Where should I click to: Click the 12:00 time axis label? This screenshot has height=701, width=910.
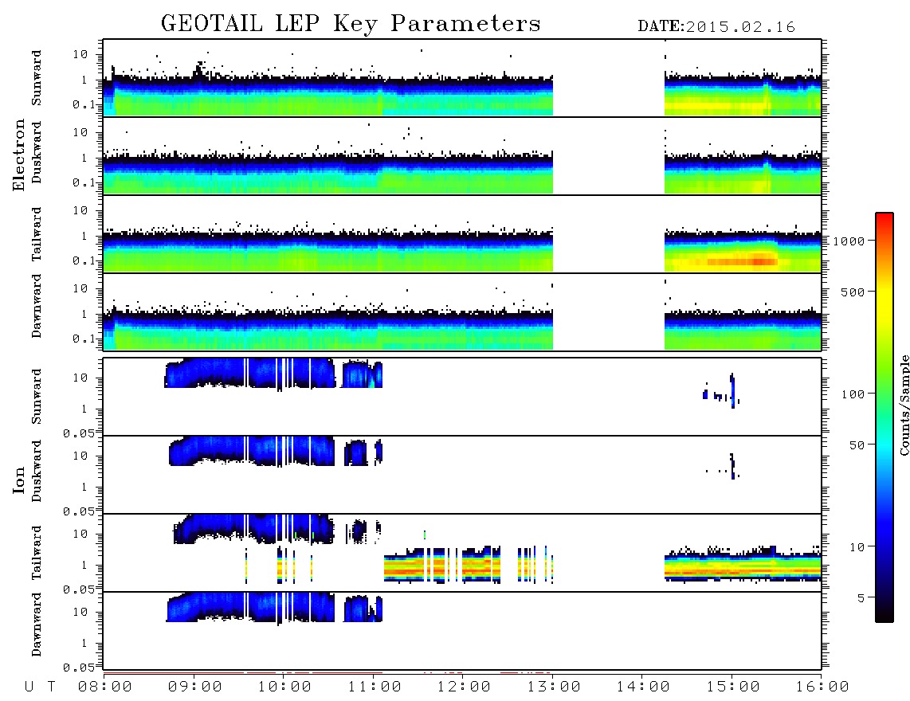(464, 687)
